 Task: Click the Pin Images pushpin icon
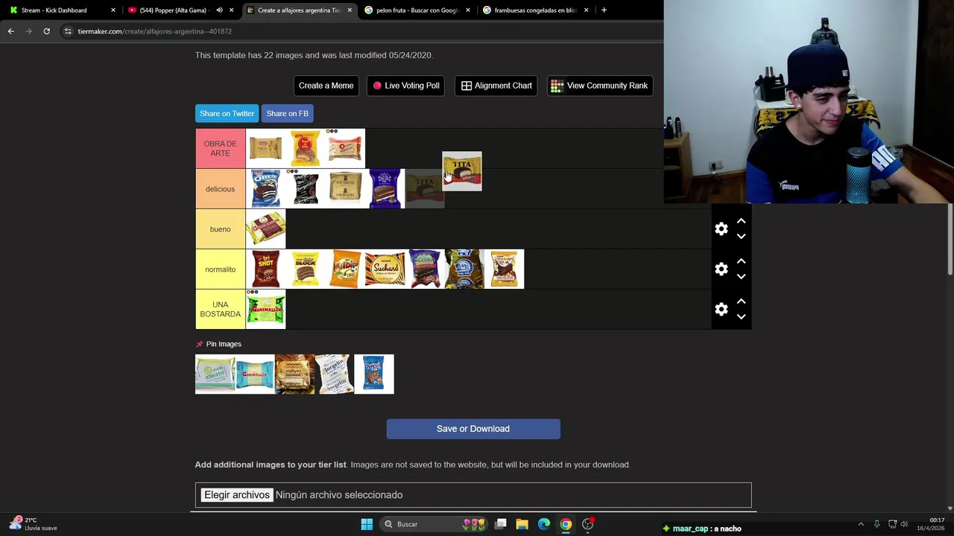[199, 344]
